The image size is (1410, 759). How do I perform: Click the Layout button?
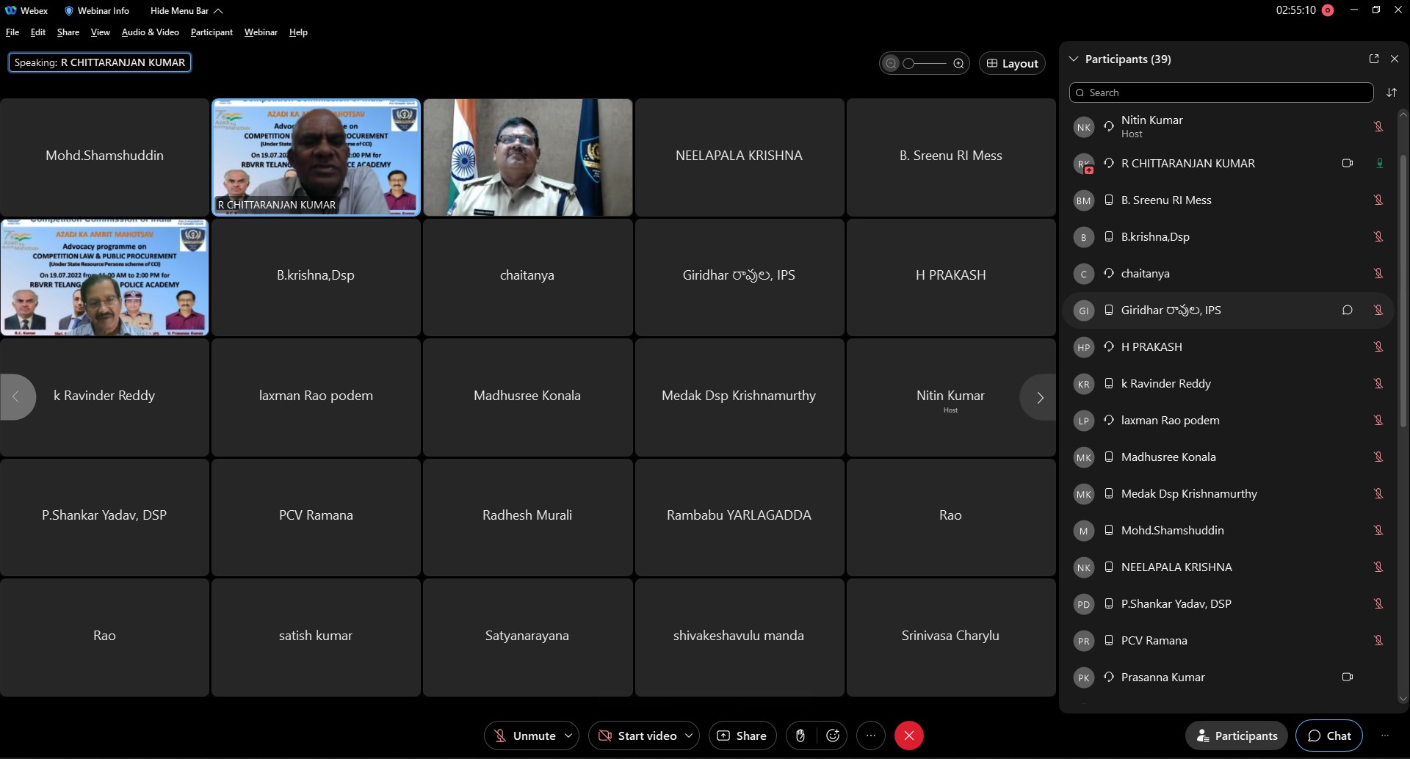point(1012,64)
